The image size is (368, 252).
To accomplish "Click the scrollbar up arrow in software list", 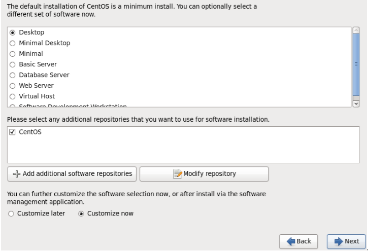I will (356, 30).
